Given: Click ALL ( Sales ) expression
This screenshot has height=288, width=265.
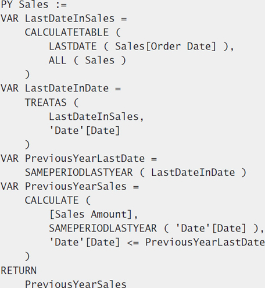Looking at the screenshot, I should click(x=87, y=61).
